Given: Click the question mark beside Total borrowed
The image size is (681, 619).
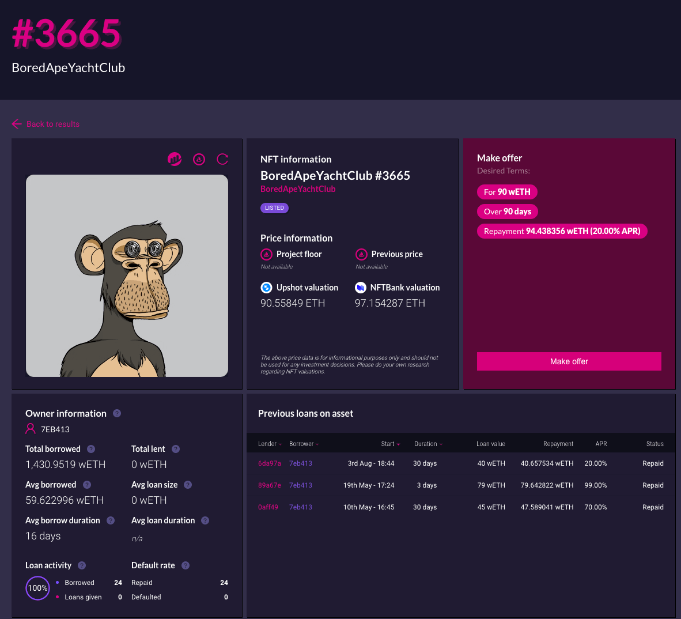Looking at the screenshot, I should (x=91, y=449).
